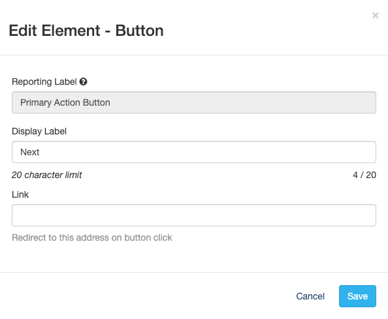Click the 'Edit Element - Button' title
Screen dimensions: 388x319
[x=86, y=31]
